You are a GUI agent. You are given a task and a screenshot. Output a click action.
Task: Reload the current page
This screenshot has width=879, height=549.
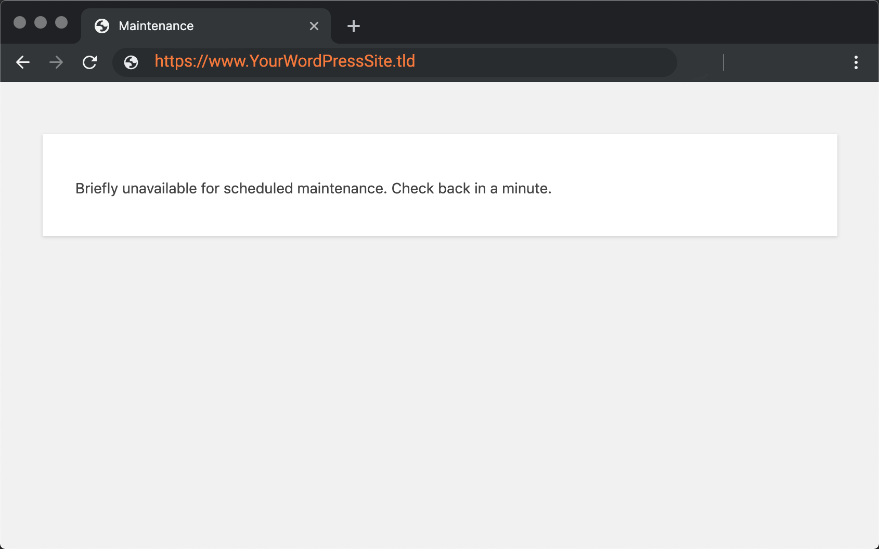tap(90, 62)
